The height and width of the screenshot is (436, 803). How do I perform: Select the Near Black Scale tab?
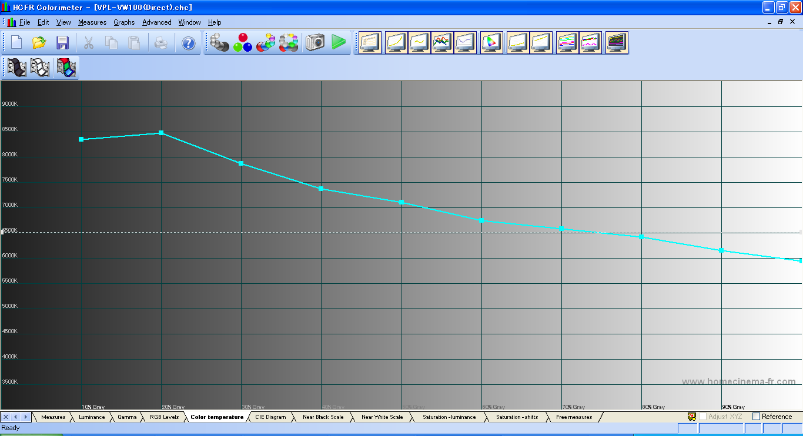pyautogui.click(x=323, y=417)
